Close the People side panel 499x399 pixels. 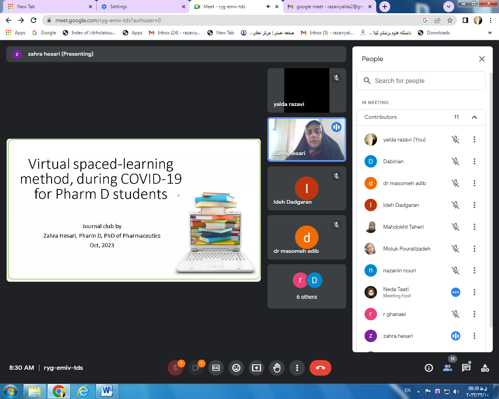(x=482, y=59)
